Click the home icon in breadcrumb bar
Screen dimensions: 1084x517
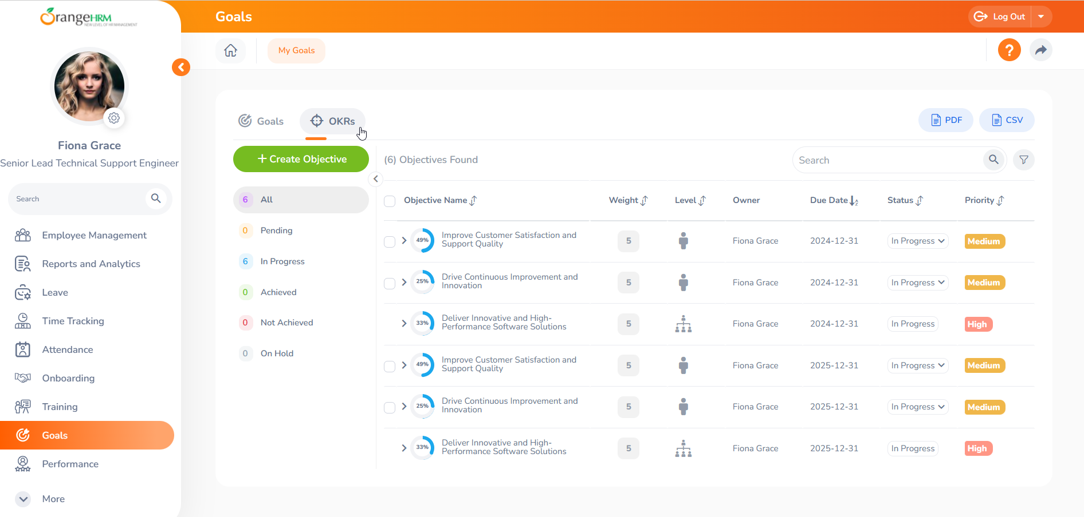230,50
